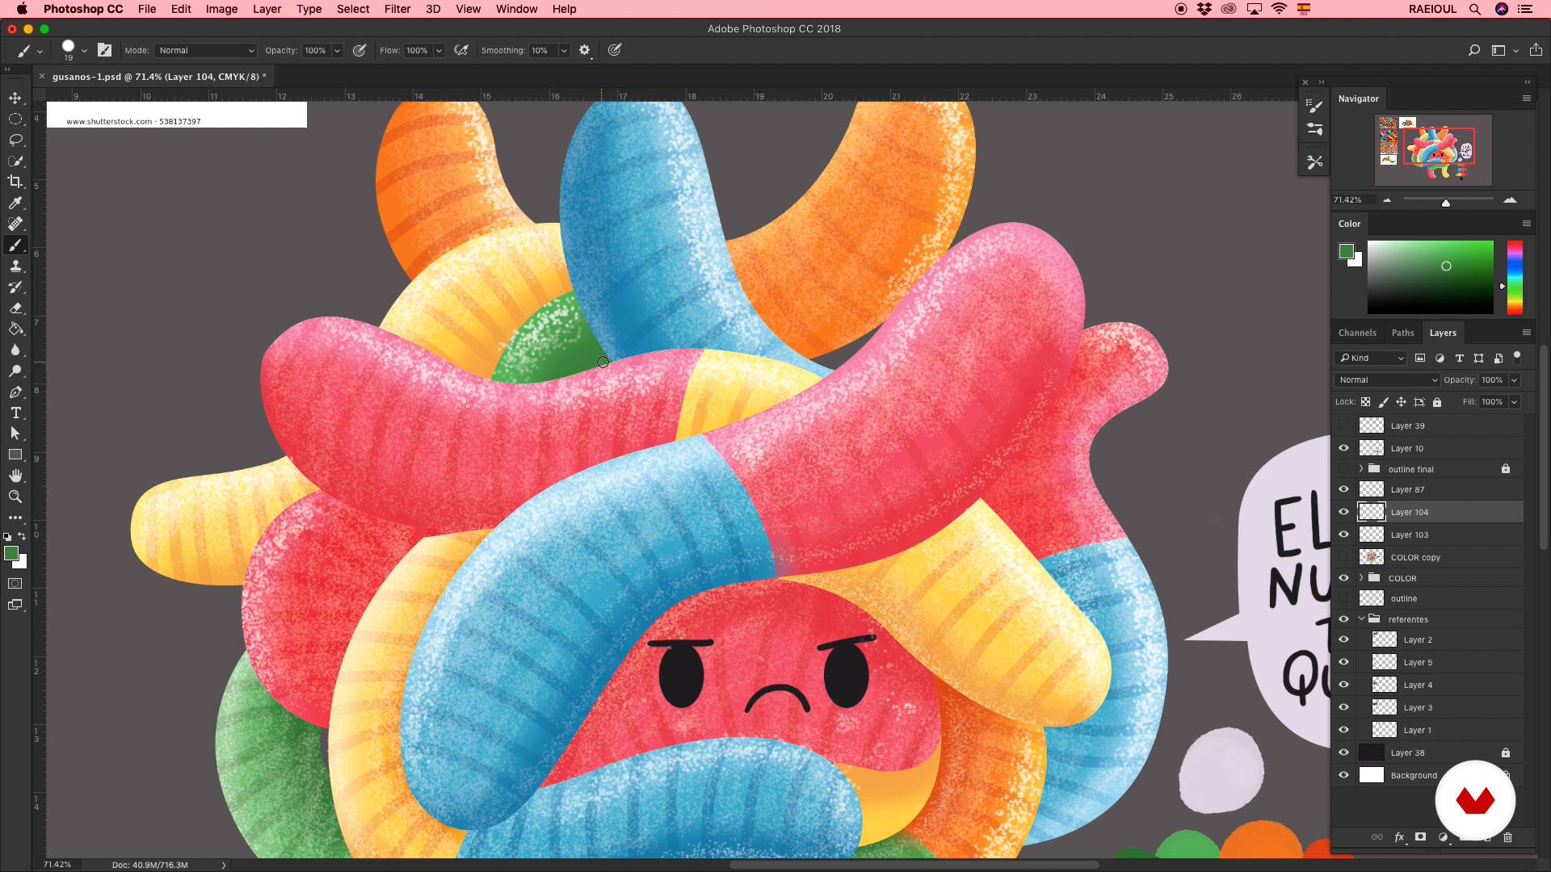Image resolution: width=1551 pixels, height=872 pixels.
Task: Zoom out using Navigator small mountains button
Action: 1387,199
